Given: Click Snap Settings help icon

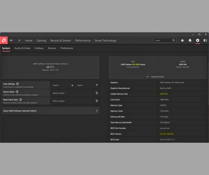Looking at the screenshot, I should (17, 84).
